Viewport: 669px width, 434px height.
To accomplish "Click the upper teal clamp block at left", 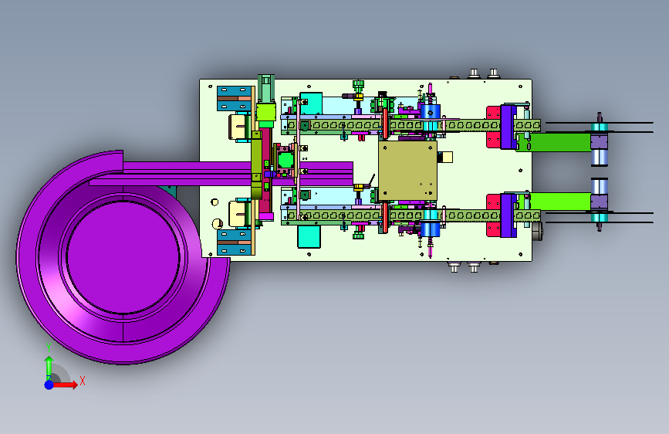I will click(235, 99).
